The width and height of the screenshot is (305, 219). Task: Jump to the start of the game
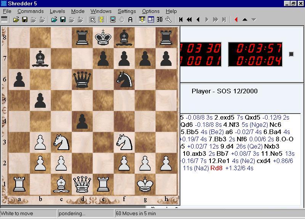coord(181,19)
